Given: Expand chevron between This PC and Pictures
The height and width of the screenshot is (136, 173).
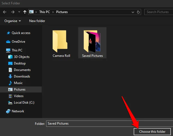Looking at the screenshot, I should coord(53,12).
